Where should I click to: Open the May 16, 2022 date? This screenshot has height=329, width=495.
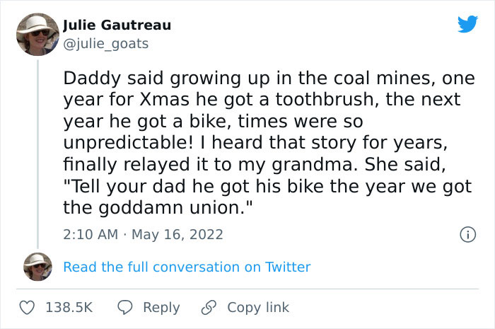pos(177,233)
